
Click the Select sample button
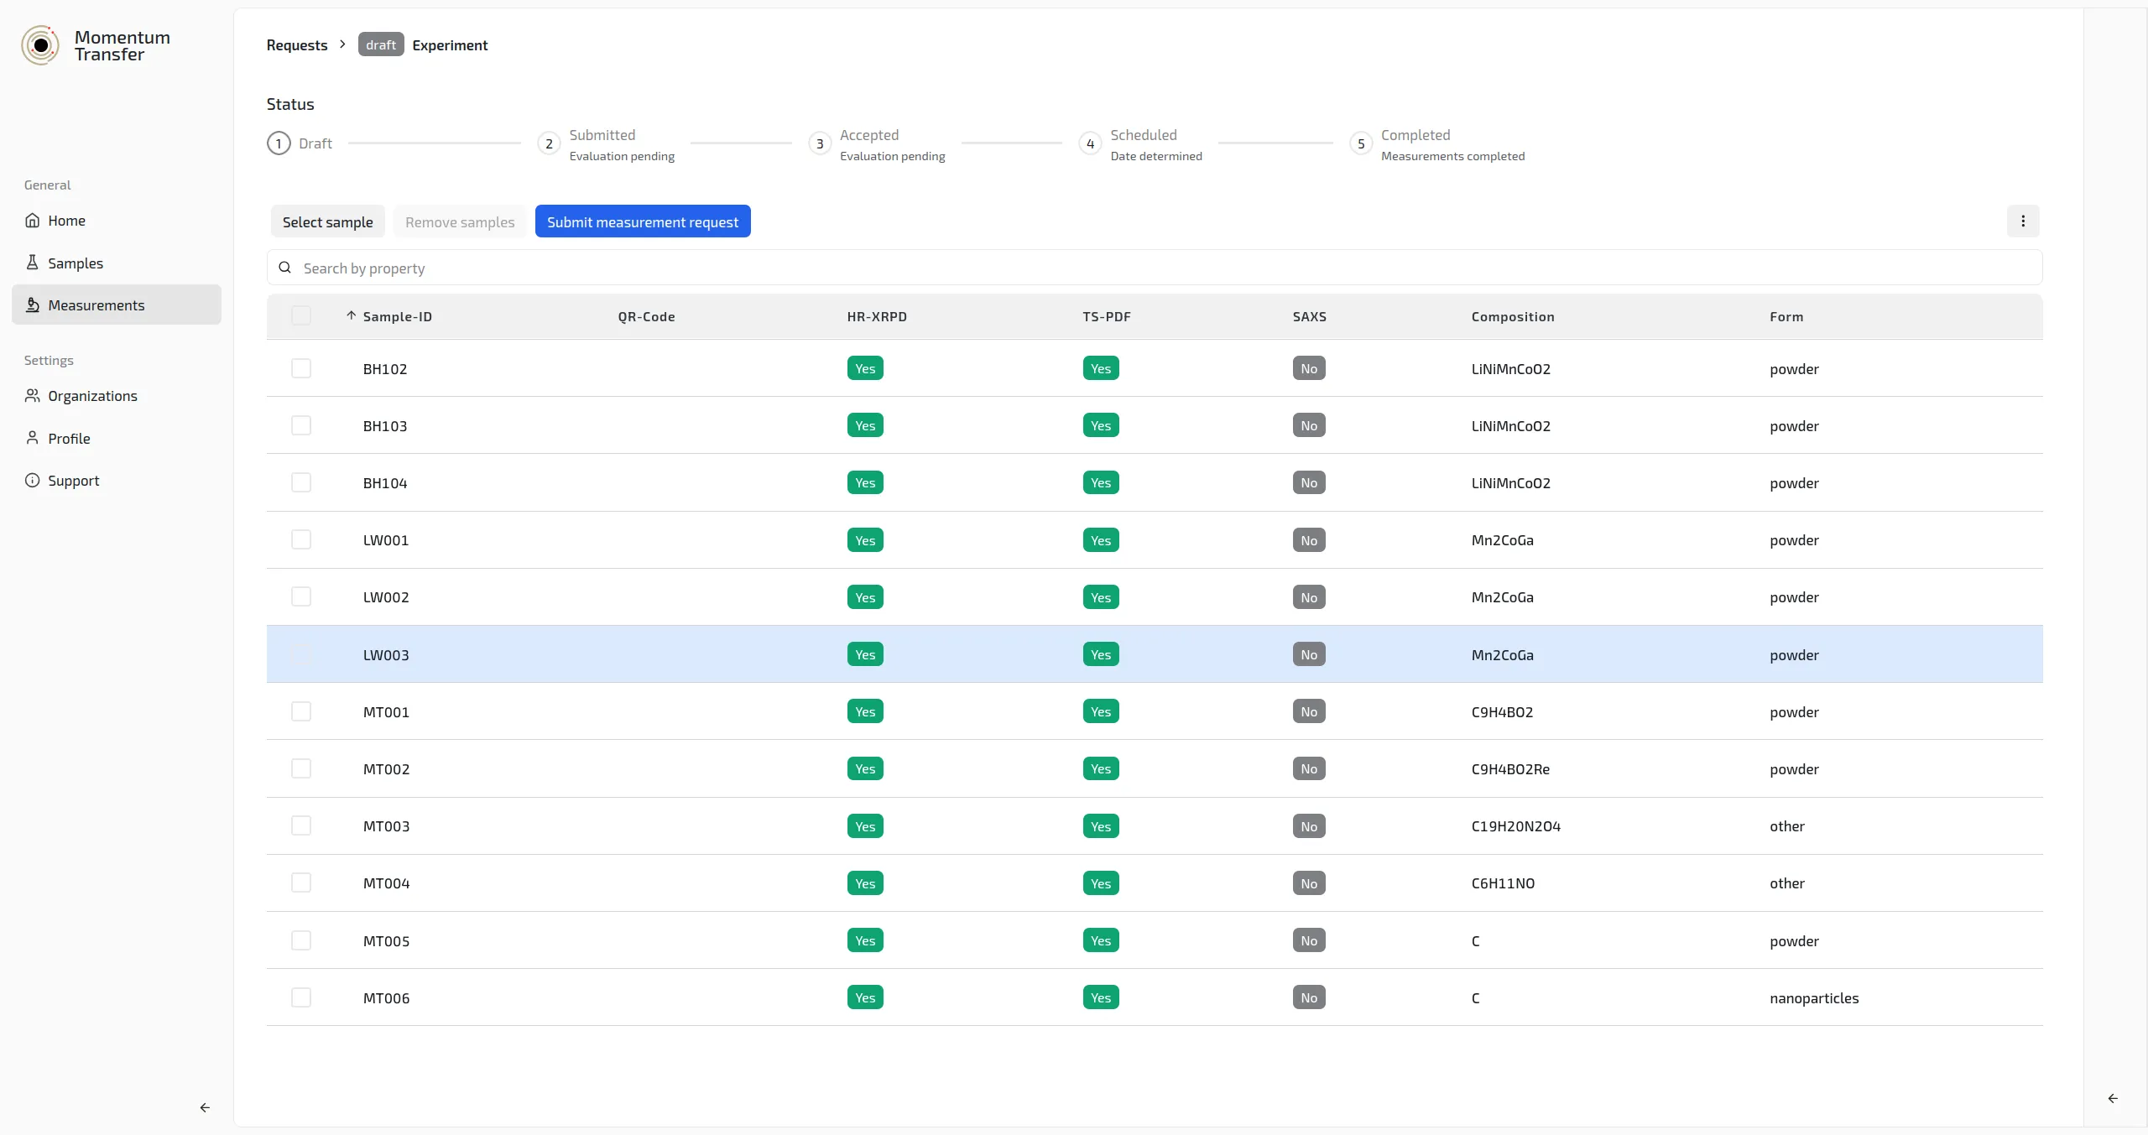[x=327, y=221]
